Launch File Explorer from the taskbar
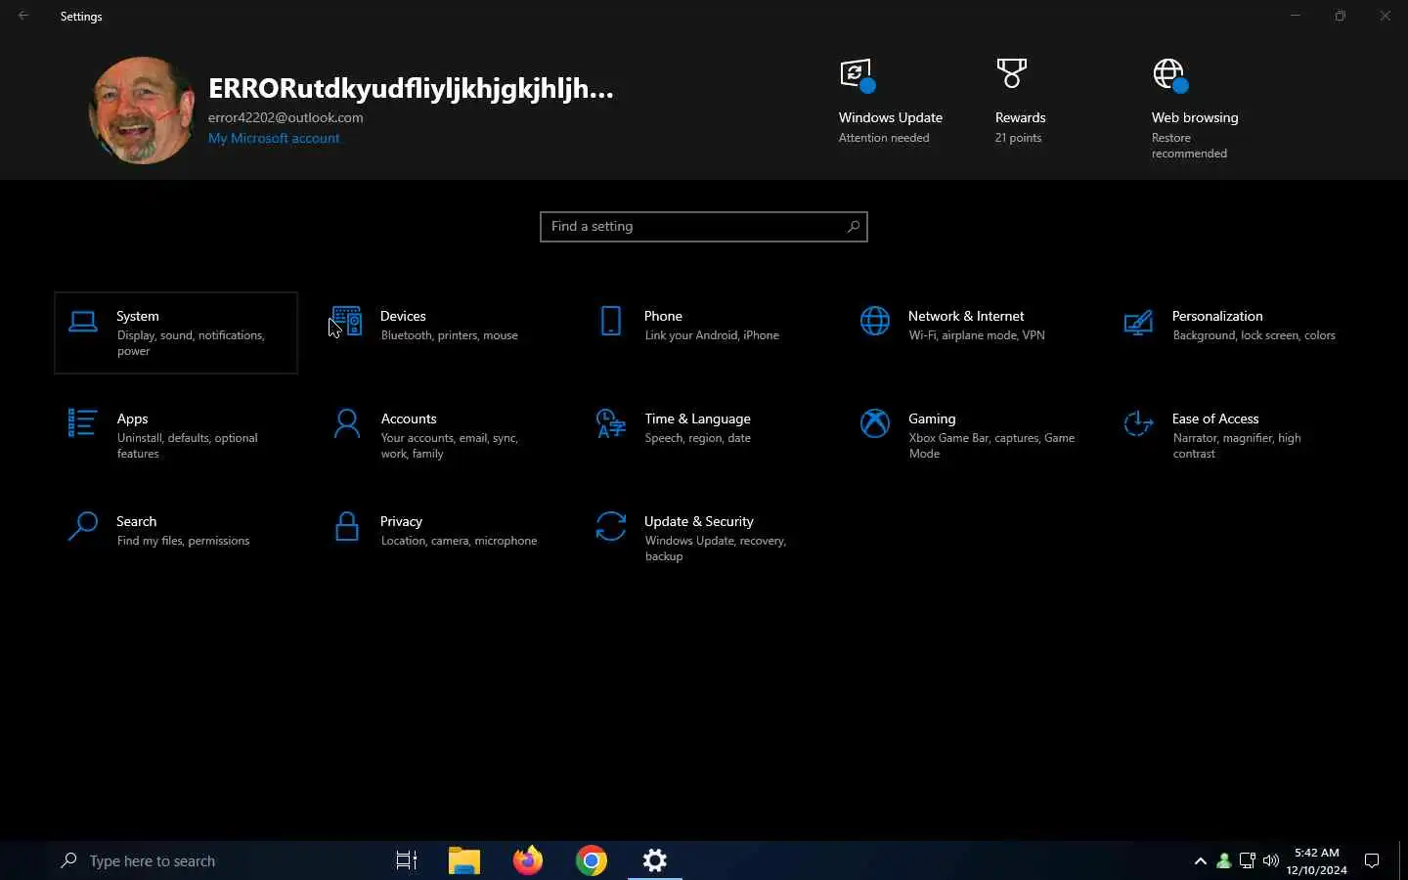This screenshot has height=880, width=1408. point(464,860)
